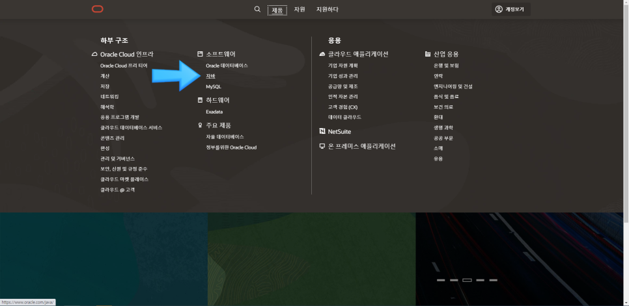This screenshot has width=629, height=306.
Task: Open Oracle Cloud 프리 티어 link
Action: [124, 66]
